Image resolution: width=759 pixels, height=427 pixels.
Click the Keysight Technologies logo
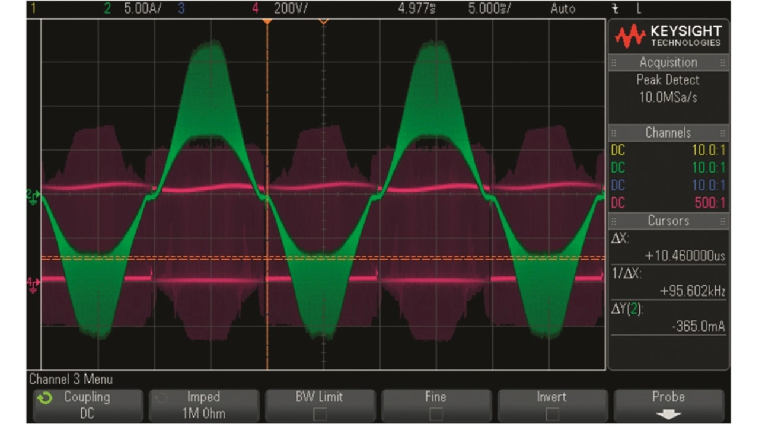click(668, 36)
